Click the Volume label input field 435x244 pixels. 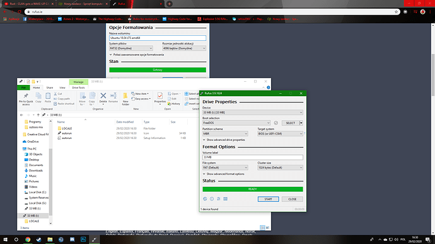click(252, 157)
